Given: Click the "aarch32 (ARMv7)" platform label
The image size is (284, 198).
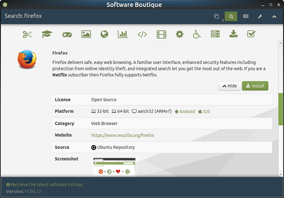Looking at the screenshot, I should (152, 111).
